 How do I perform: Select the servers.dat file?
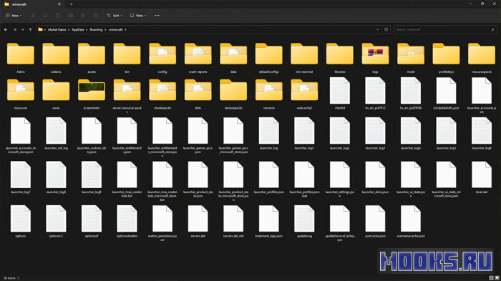coord(198,221)
